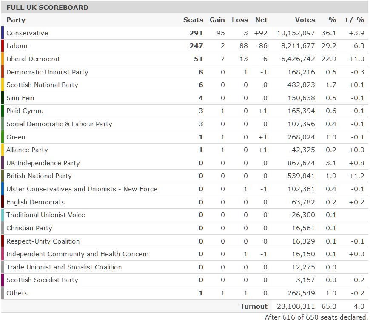Click the Conservative net value +92
This screenshot has height=323, width=370.
(x=261, y=33)
